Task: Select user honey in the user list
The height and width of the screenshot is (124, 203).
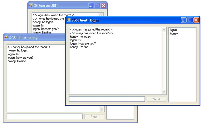Action: tap(174, 33)
